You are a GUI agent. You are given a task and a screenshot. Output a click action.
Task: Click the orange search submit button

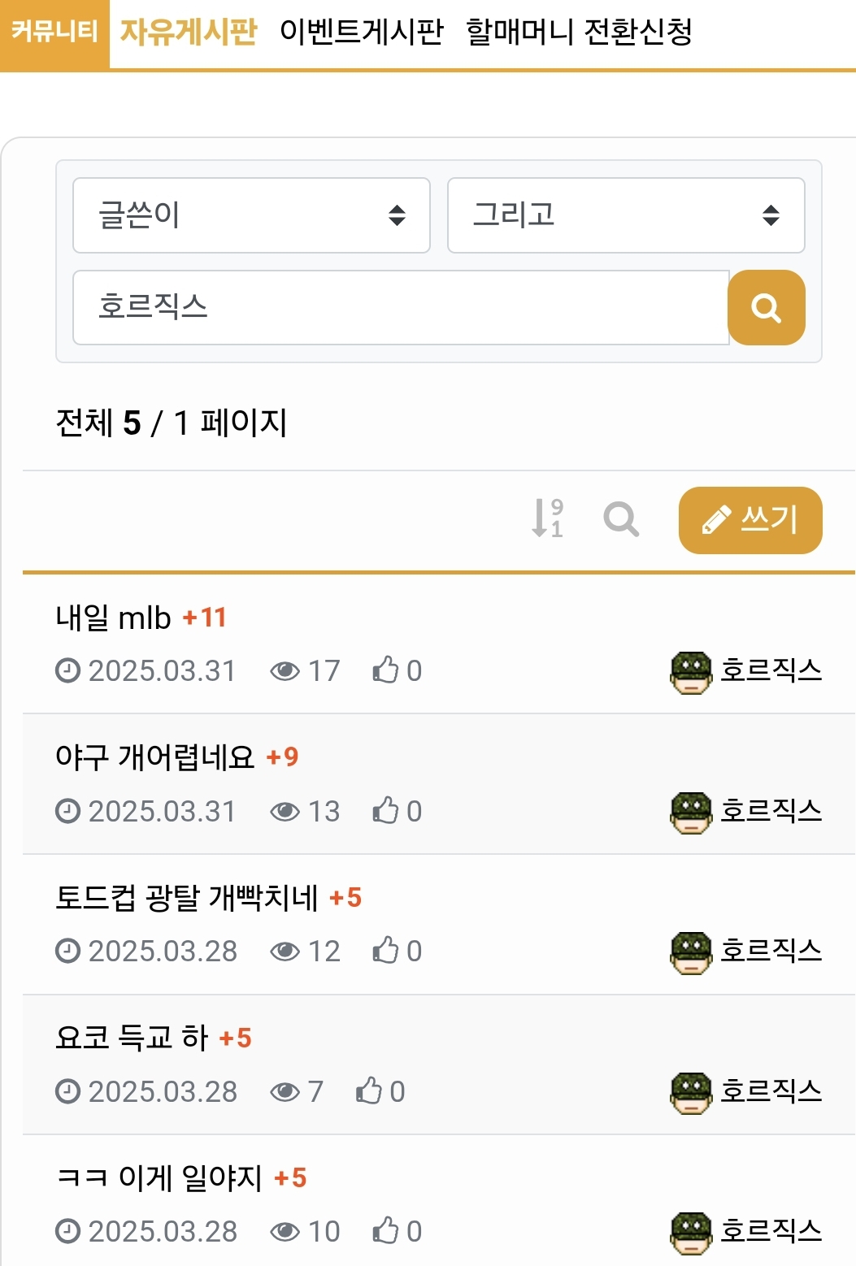click(x=766, y=308)
